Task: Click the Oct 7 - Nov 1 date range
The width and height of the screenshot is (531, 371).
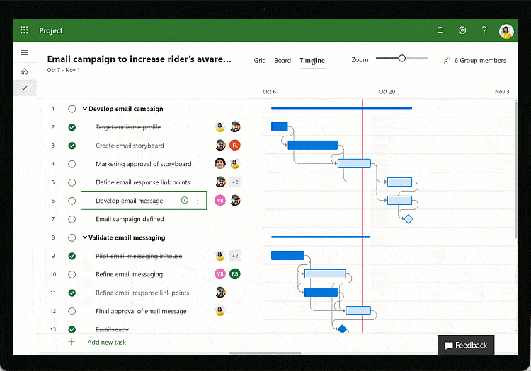Action: click(63, 70)
